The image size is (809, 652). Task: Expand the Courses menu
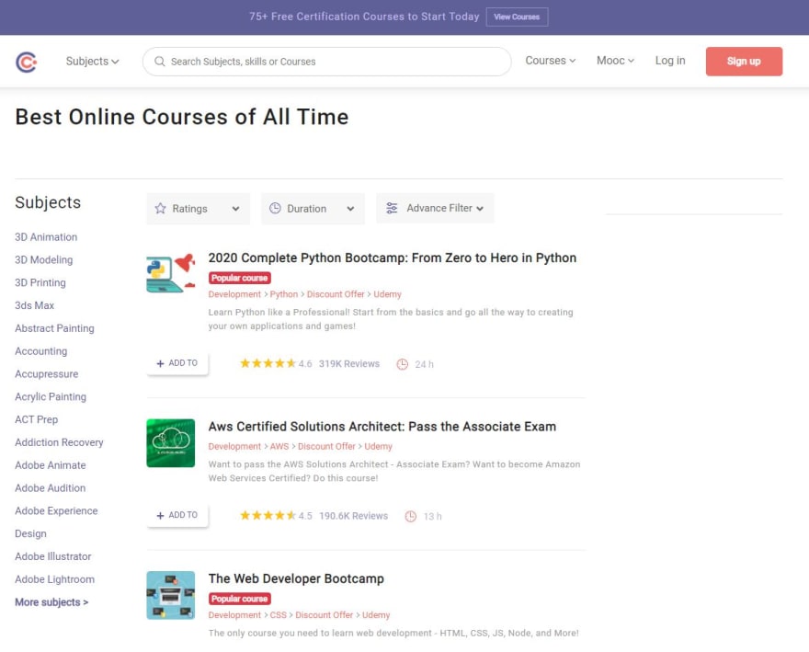[551, 61]
